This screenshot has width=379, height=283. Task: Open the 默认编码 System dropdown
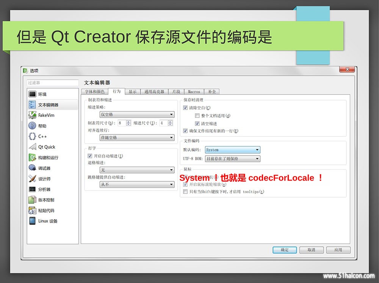click(x=233, y=150)
